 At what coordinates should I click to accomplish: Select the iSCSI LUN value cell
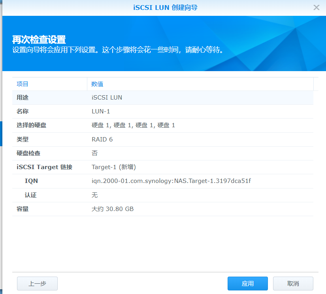[107, 98]
